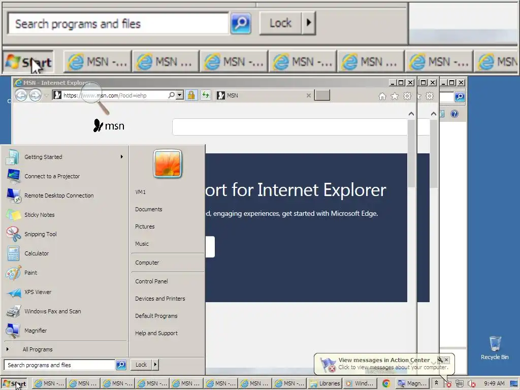
Task: Show hidden tray icons
Action: pos(436,383)
